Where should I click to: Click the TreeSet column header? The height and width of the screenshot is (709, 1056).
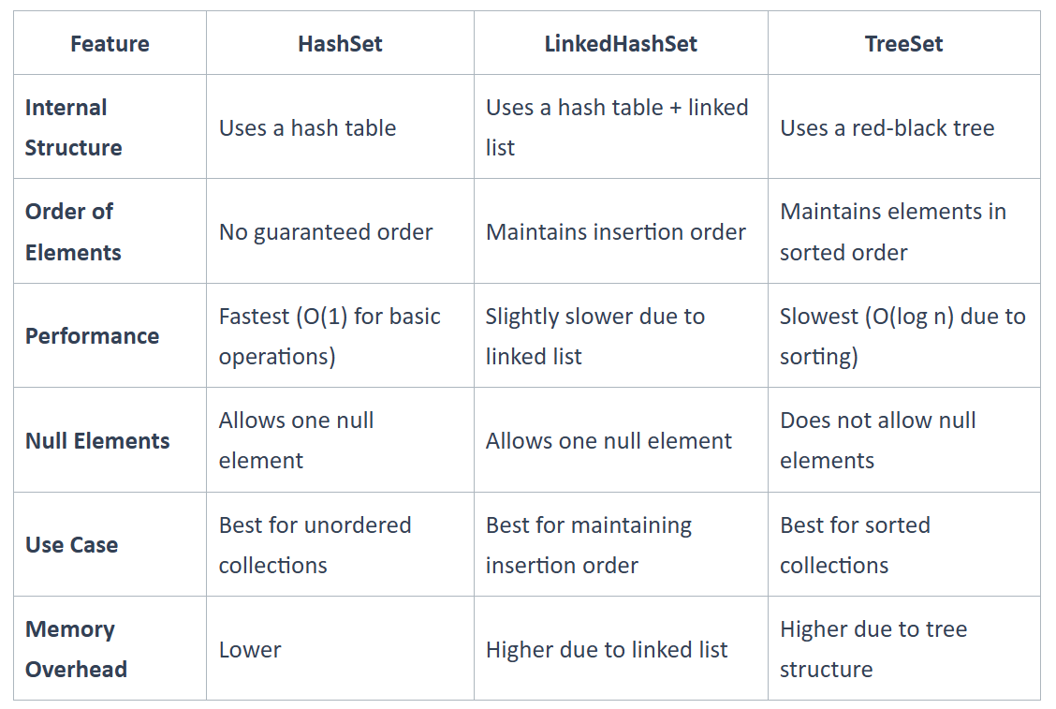click(x=903, y=44)
